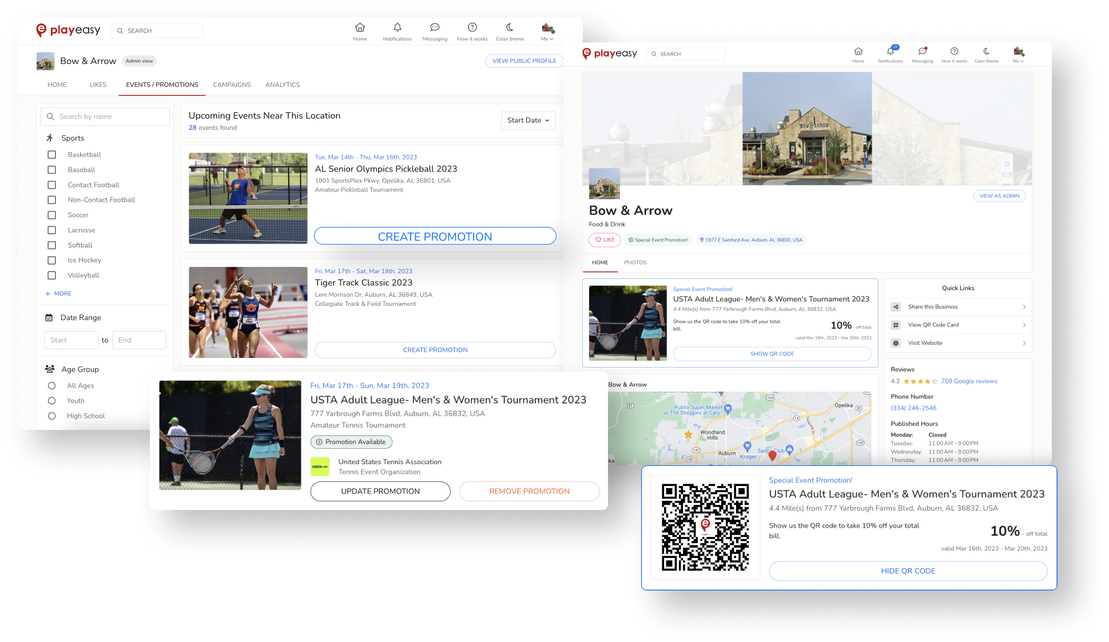Click Date Range calendar icon
The image size is (1109, 642).
pos(49,318)
